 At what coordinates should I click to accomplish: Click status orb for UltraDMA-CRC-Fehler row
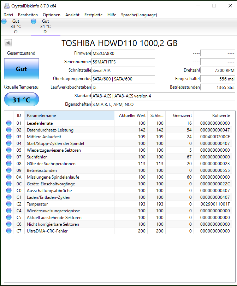(9, 231)
